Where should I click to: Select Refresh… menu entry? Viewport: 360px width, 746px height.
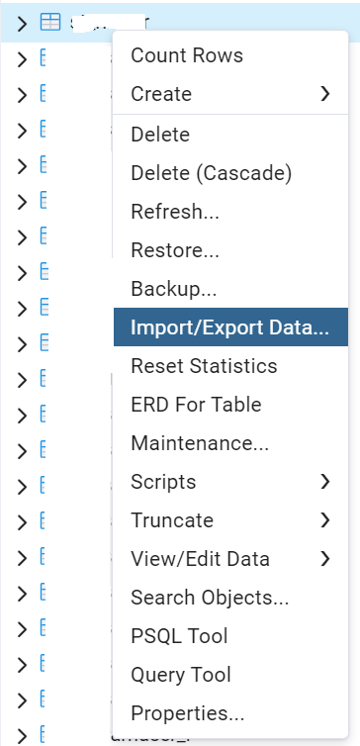[x=230, y=212]
